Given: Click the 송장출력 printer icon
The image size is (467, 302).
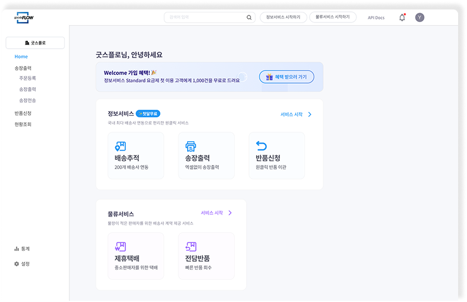Looking at the screenshot, I should [191, 146].
